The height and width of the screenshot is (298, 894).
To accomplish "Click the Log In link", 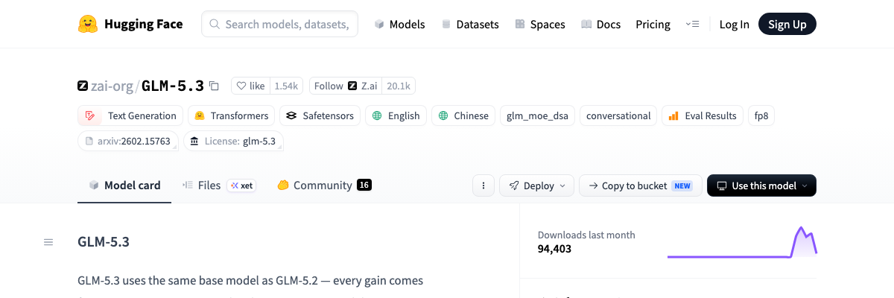I will tap(734, 24).
